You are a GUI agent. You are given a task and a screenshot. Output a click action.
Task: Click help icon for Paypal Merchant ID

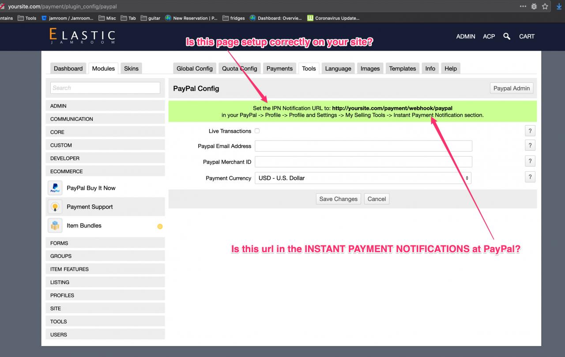point(530,161)
